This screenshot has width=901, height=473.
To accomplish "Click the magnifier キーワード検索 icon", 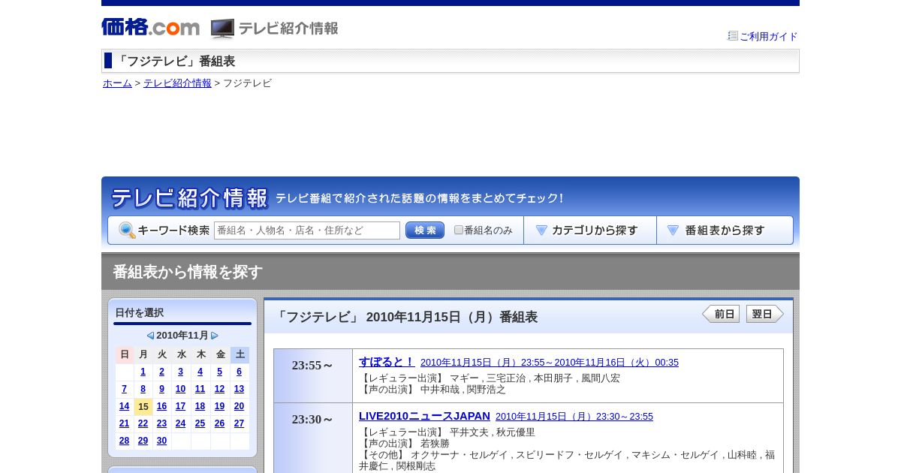I will [x=127, y=230].
